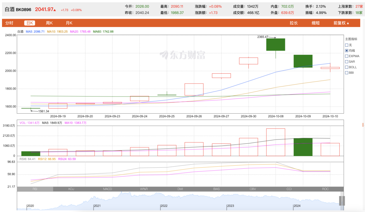The image size is (365, 212).
Task: Select the MACD indicator tab
Action: [107, 189]
